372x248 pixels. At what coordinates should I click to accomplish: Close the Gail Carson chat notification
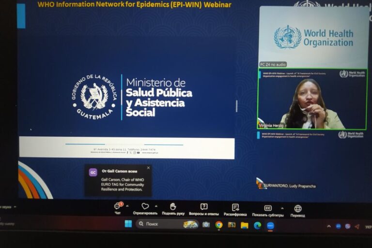[148, 168]
